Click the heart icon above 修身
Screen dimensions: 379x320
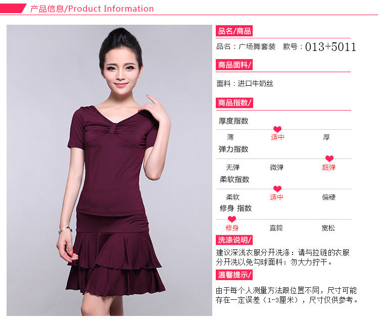(x=232, y=219)
